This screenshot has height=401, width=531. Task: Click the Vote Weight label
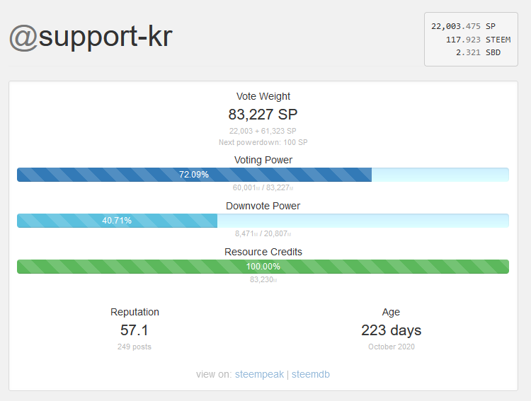pos(263,96)
